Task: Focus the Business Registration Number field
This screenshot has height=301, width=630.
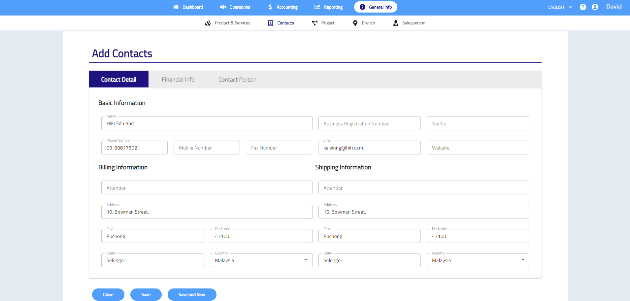Action: [x=369, y=123]
